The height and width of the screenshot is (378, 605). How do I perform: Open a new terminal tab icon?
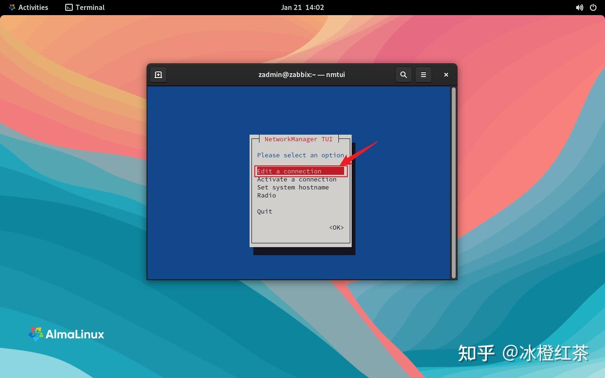pyautogui.click(x=158, y=75)
